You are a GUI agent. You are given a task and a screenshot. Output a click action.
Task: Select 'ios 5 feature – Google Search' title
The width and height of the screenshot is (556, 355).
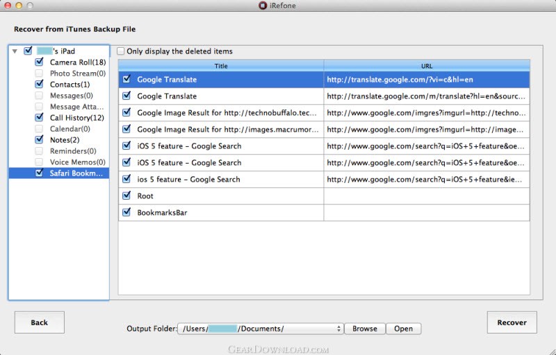click(x=188, y=180)
